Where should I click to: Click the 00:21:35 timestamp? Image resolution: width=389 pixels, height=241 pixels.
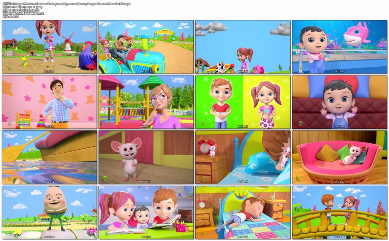(339, 127)
